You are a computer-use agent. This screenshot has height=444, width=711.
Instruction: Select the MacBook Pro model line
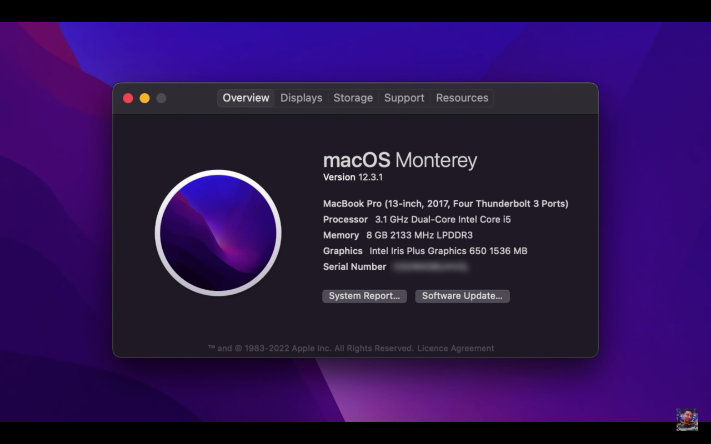coord(445,204)
